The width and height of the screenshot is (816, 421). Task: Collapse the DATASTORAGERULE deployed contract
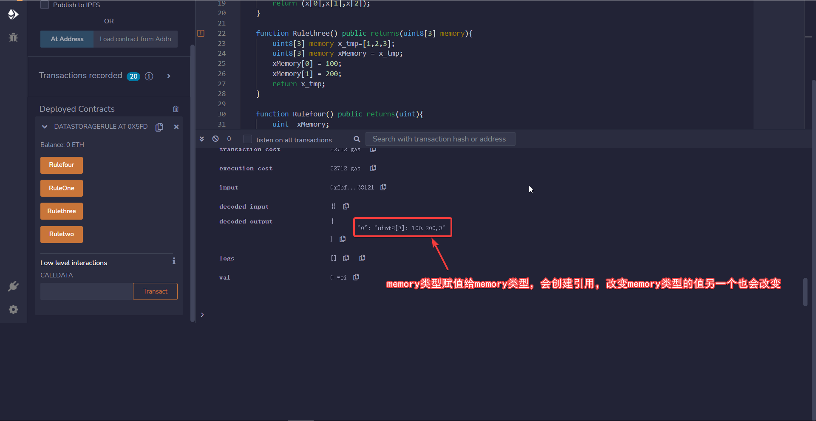(45, 127)
